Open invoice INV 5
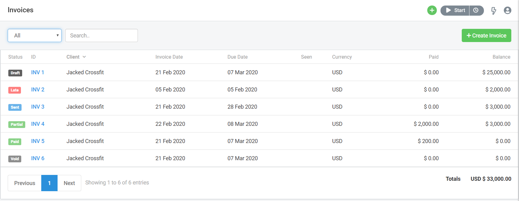The width and height of the screenshot is (519, 201). (38, 141)
